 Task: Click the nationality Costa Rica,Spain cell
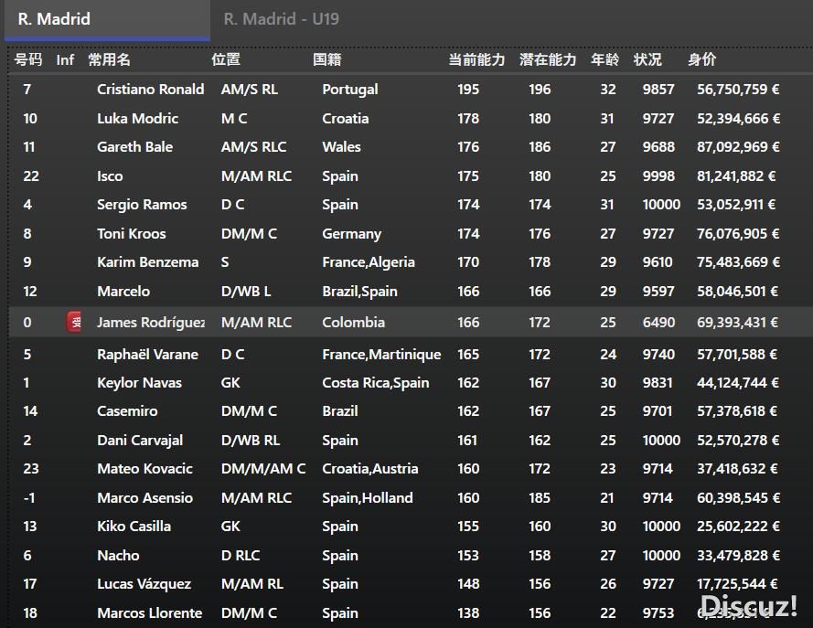coord(376,383)
